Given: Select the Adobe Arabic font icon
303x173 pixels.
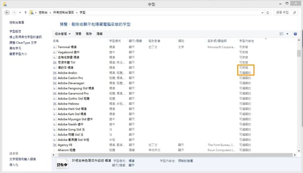Looking at the screenshot, I should 55,73.
